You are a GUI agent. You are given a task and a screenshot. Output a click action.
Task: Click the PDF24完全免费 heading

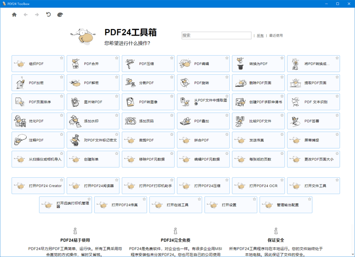click(x=176, y=240)
